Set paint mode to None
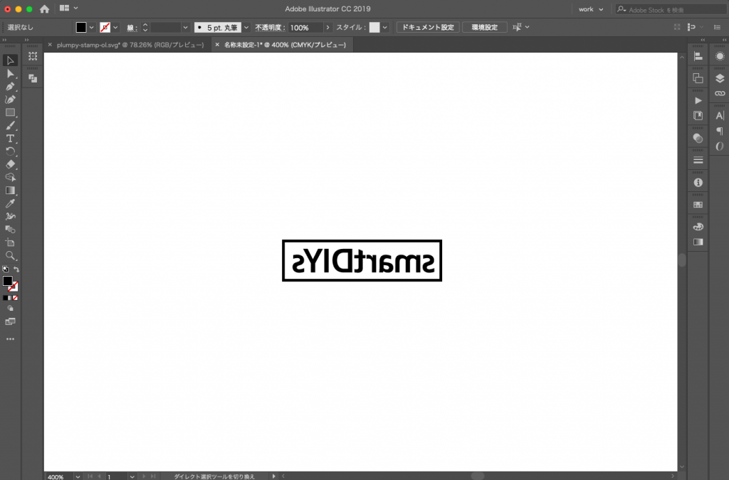729x480 pixels. (x=16, y=298)
